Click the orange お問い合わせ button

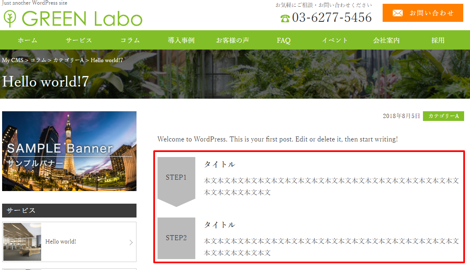tap(423, 13)
